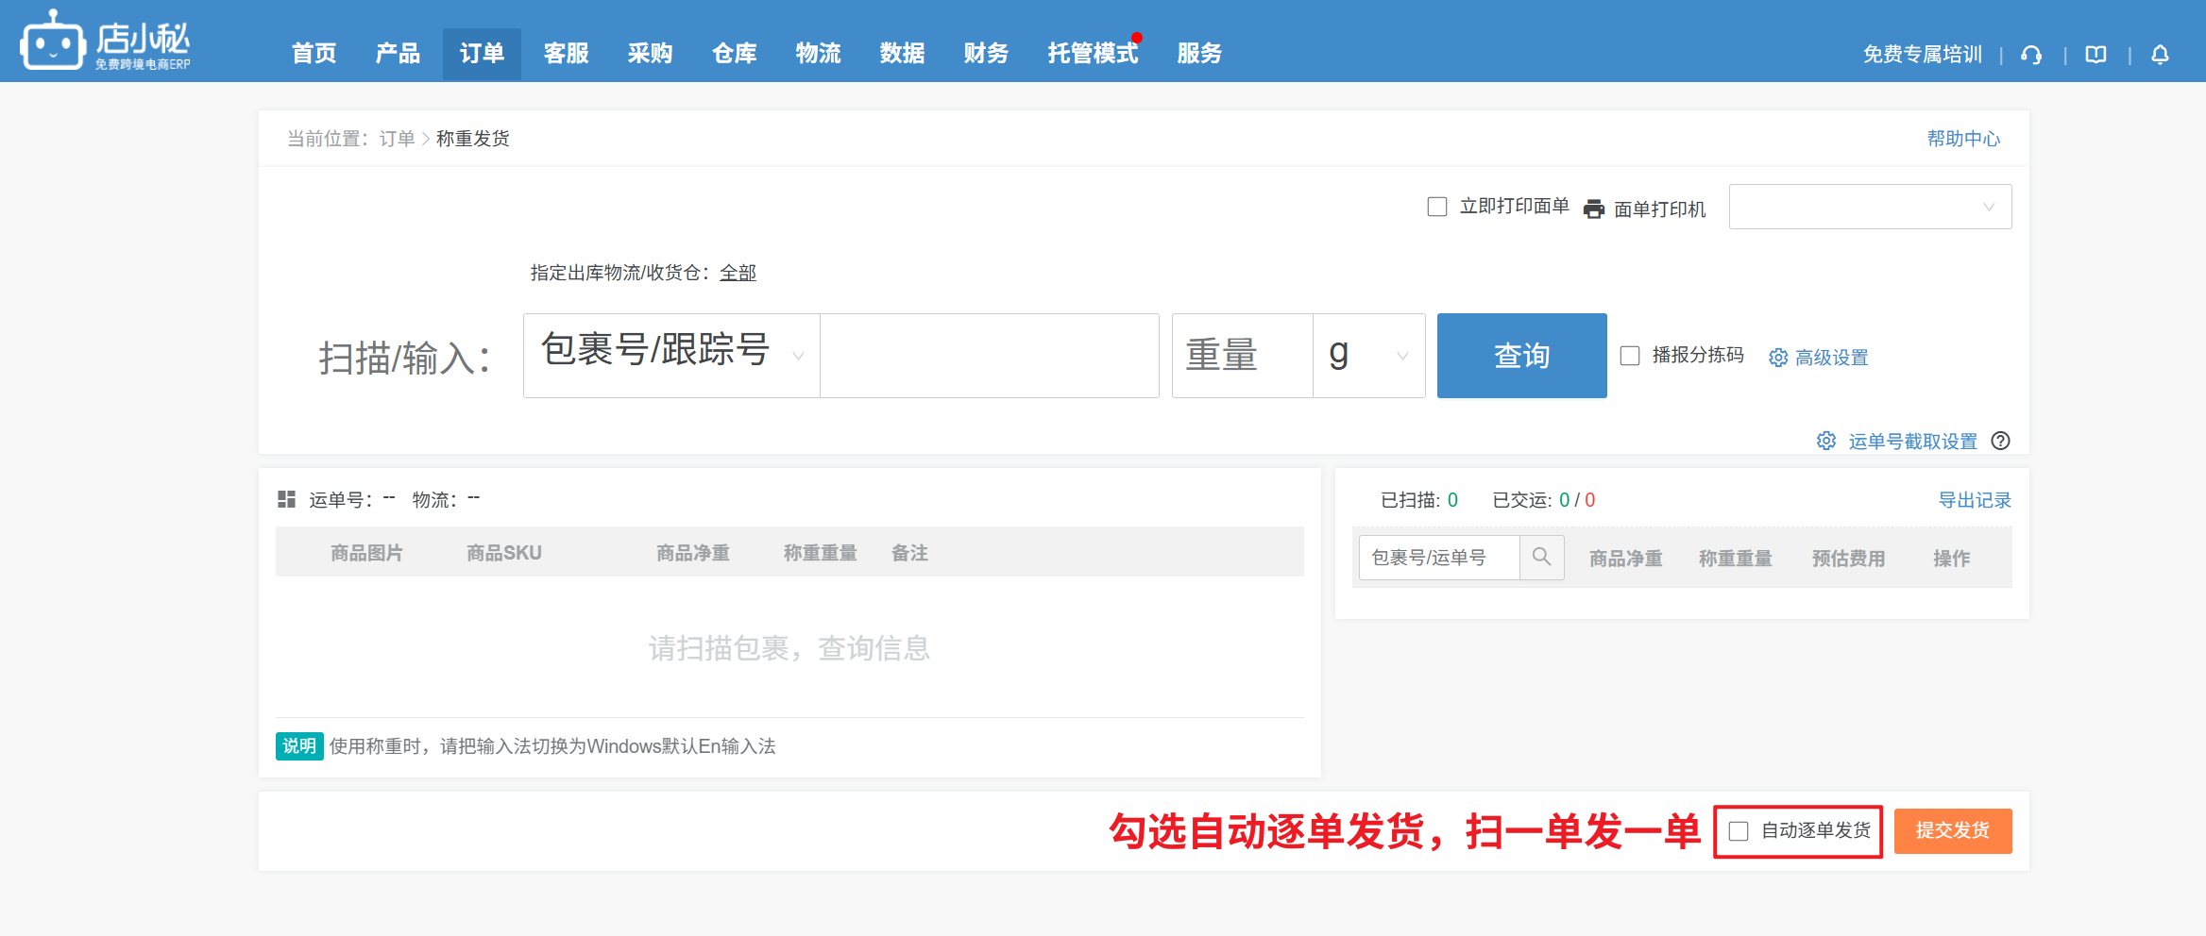Toggle the 播报分拣码 checkbox
Viewport: 2206px width, 936px height.
pyautogui.click(x=1630, y=356)
